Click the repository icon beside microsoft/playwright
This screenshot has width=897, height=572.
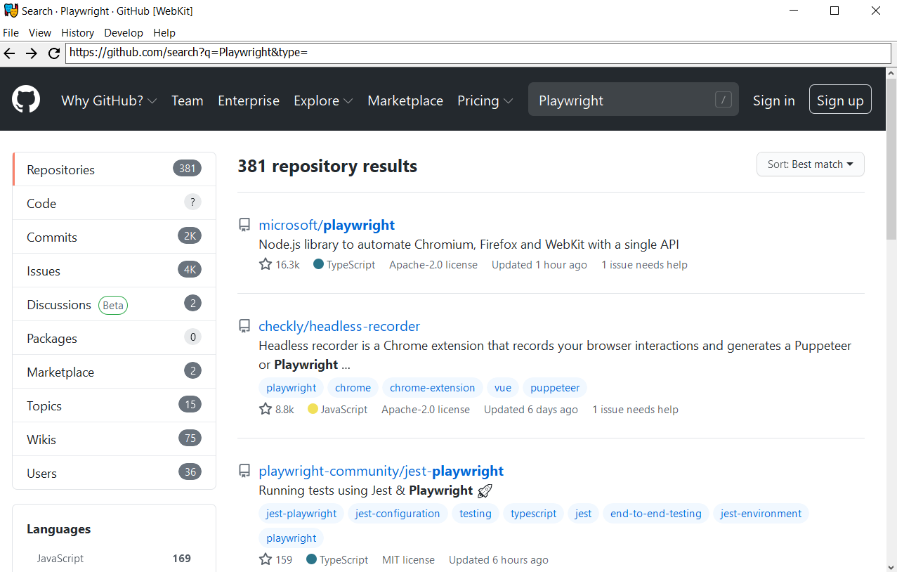244,224
